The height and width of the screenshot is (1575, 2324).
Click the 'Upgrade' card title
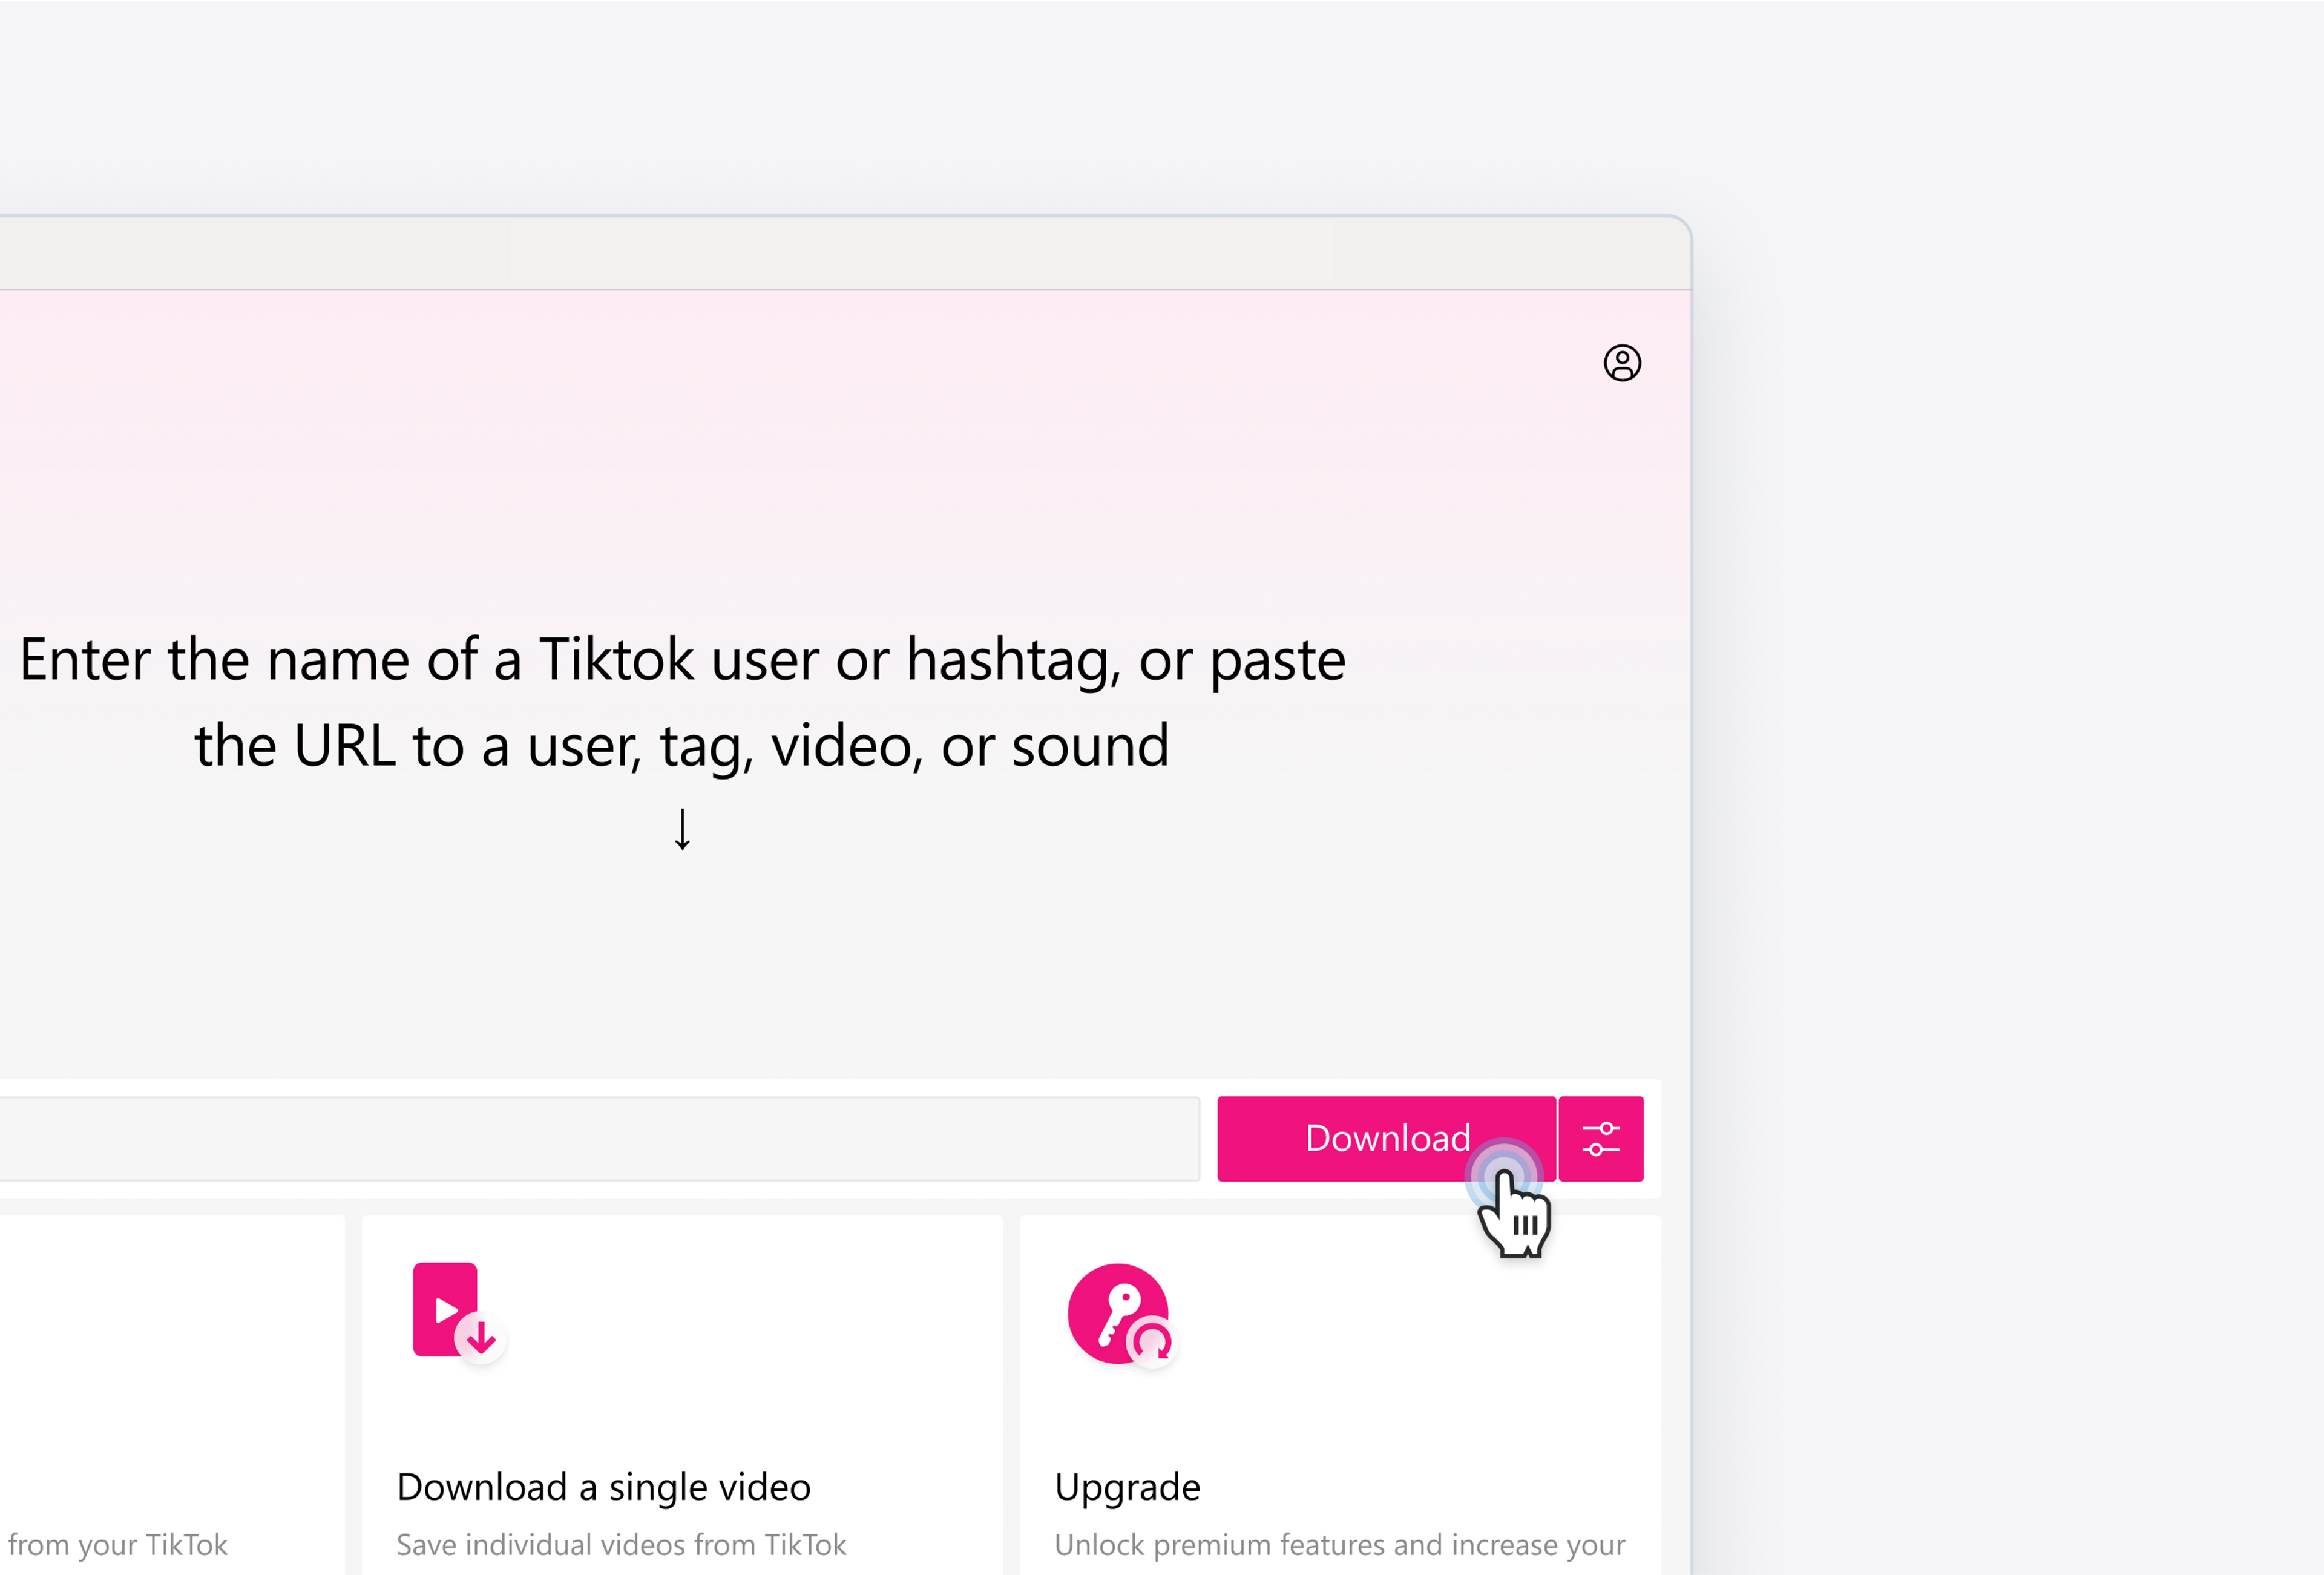pyautogui.click(x=1127, y=1487)
